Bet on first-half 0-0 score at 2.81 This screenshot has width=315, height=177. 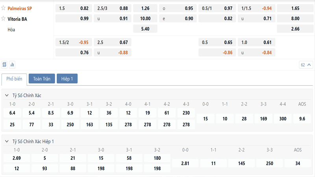coord(185,163)
